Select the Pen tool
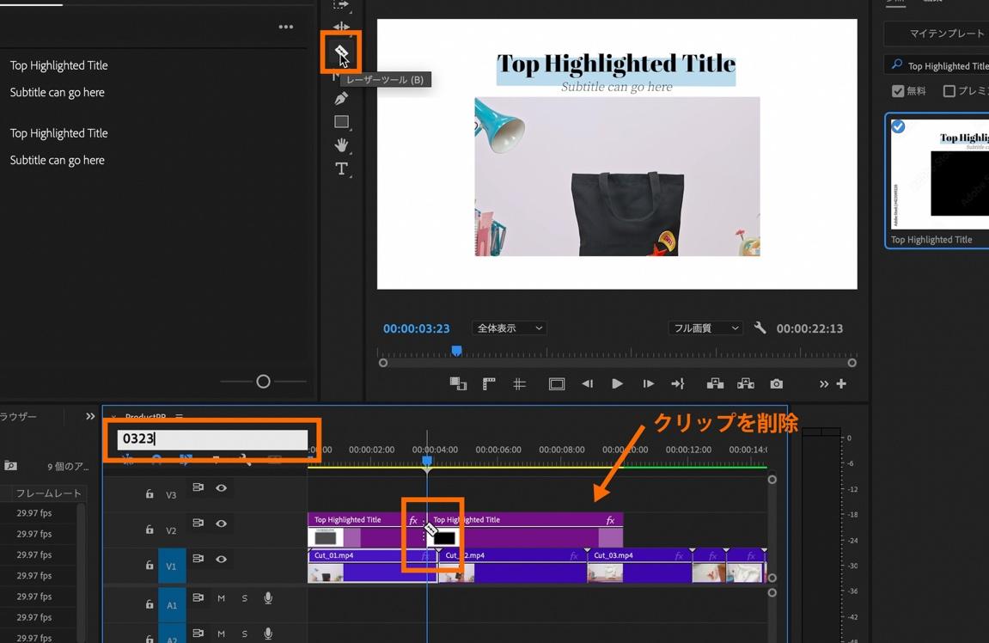Screen dimensions: 989x643 point(341,98)
